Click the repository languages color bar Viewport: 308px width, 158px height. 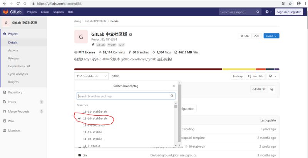click(x=177, y=69)
